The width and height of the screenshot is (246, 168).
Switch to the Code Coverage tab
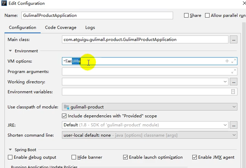61,28
